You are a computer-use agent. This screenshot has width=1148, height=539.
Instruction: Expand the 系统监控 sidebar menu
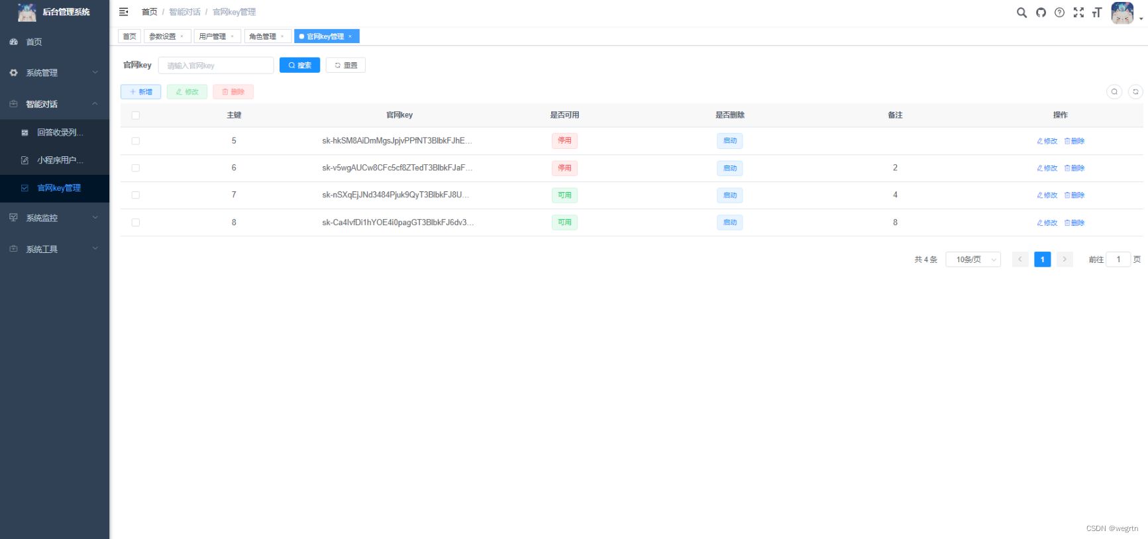pos(54,218)
